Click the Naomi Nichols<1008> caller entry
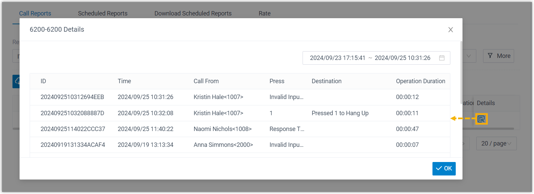 (222, 129)
